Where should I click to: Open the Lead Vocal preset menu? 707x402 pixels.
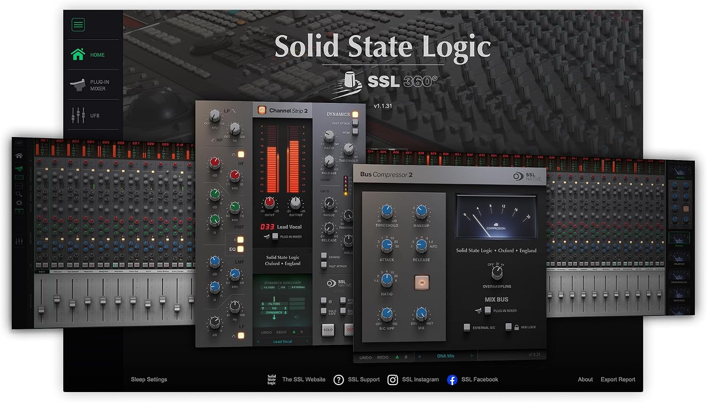point(283,342)
